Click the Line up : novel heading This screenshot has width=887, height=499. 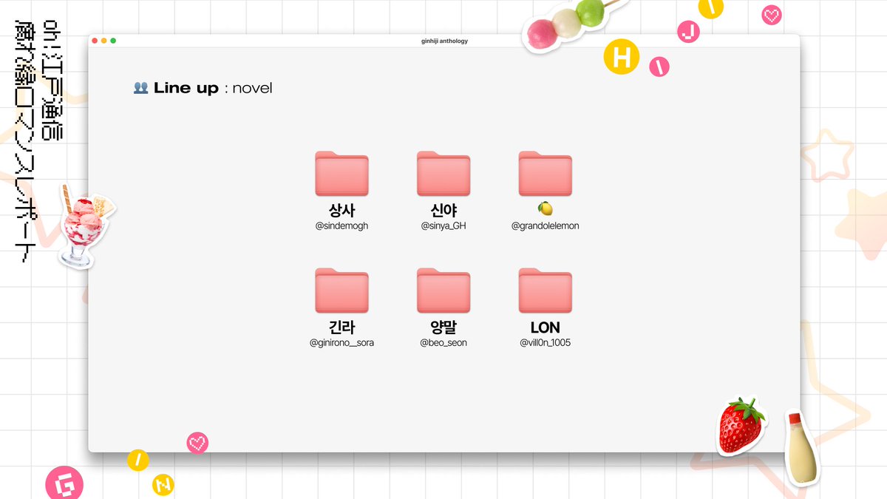click(x=213, y=88)
